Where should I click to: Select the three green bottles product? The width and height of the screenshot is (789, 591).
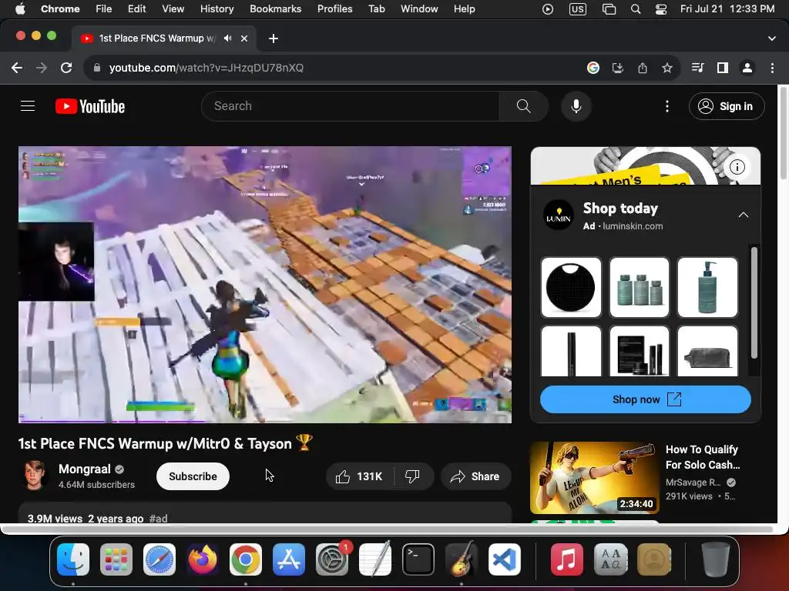pos(639,288)
